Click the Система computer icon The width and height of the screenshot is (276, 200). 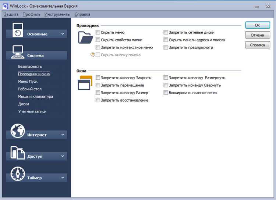point(18,52)
